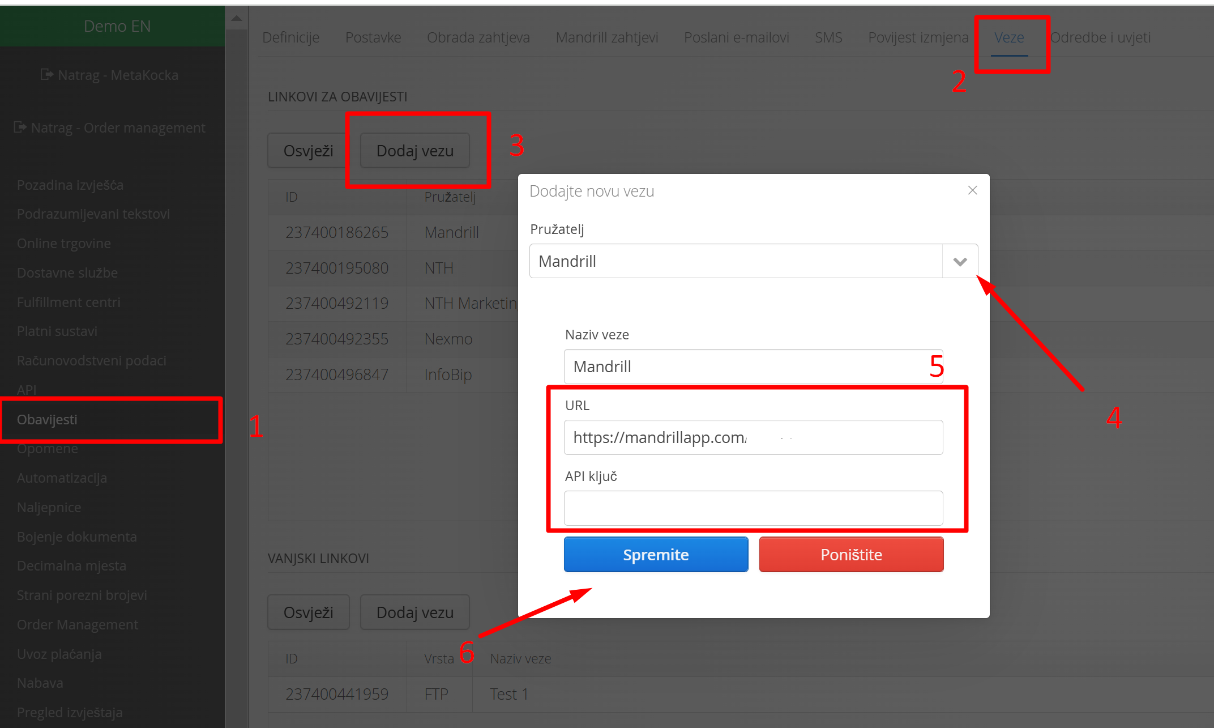
Task: Close the Dodajte novu vezu dialog
Action: [972, 190]
